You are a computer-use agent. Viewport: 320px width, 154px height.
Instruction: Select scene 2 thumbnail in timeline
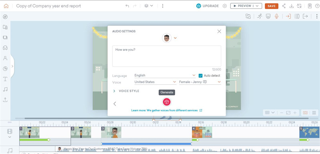(81, 132)
